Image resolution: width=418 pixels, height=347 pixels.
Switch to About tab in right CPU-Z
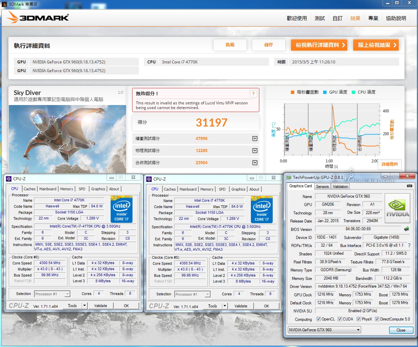(254, 189)
